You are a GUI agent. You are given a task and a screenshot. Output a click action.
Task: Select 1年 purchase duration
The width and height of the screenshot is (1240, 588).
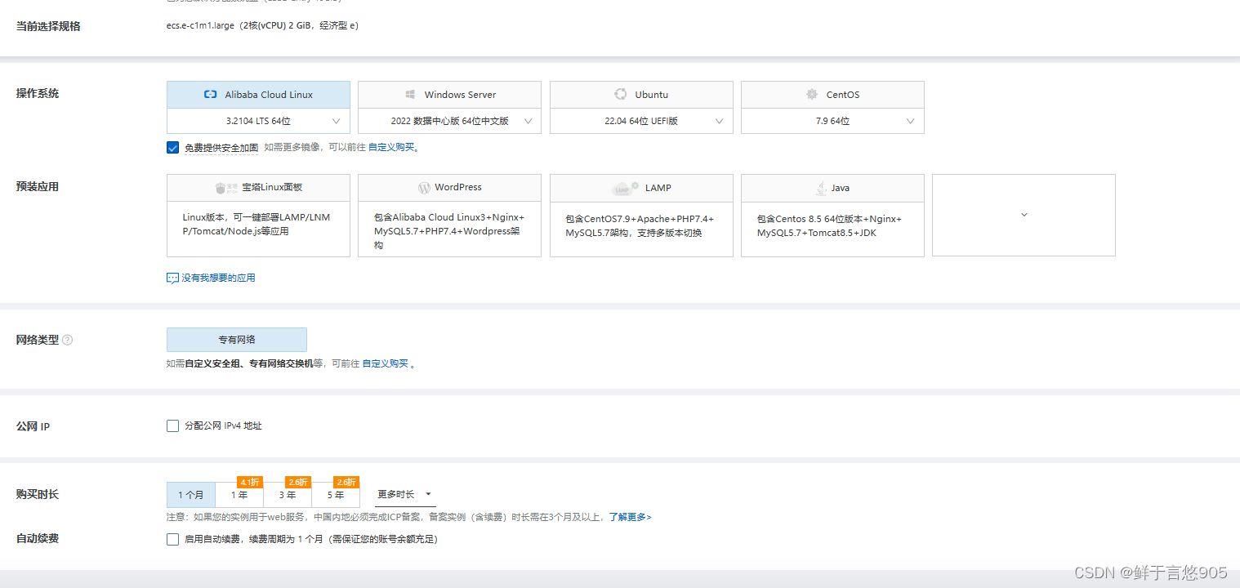239,495
